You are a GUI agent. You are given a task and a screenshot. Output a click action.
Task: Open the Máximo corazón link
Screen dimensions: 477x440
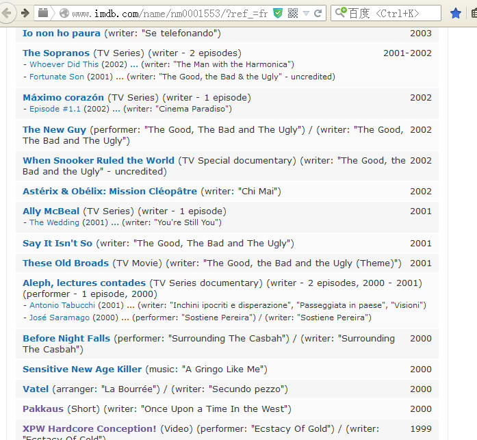pos(63,98)
